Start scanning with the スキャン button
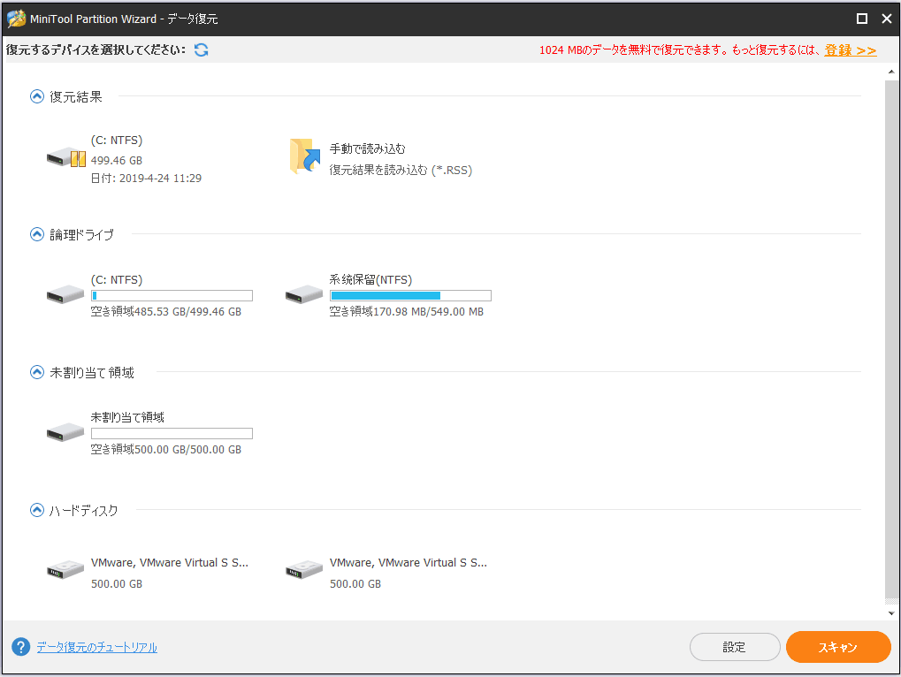901x677 pixels. click(838, 647)
